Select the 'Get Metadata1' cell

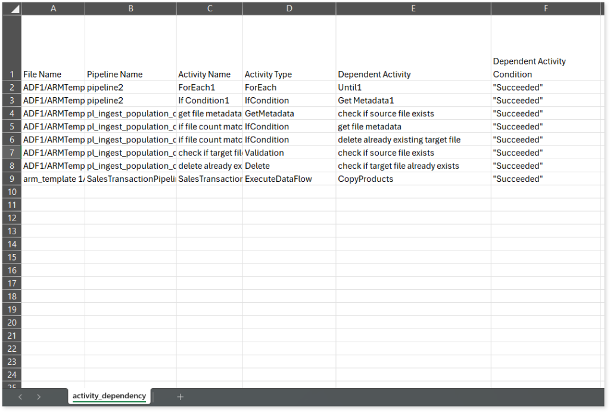point(366,101)
